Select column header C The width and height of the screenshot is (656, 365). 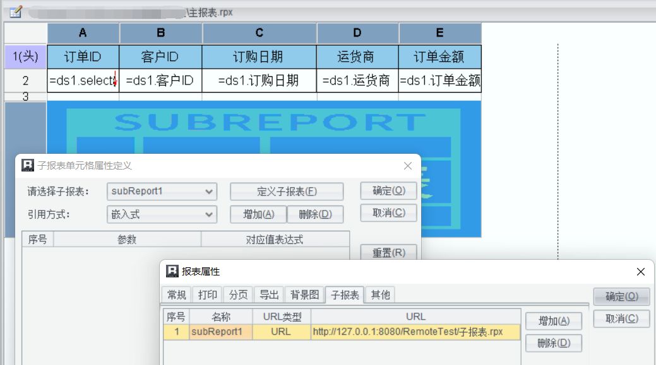(259, 33)
